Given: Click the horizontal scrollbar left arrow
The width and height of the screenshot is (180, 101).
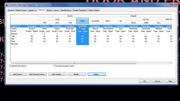Looking at the screenshot, I should 11,63.
